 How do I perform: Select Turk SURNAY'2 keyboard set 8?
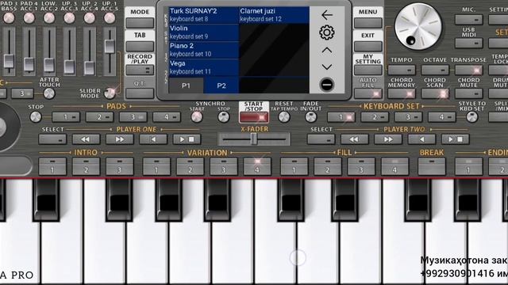[x=203, y=15]
